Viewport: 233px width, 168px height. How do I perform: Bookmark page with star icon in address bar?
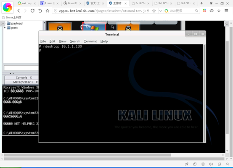point(154,11)
